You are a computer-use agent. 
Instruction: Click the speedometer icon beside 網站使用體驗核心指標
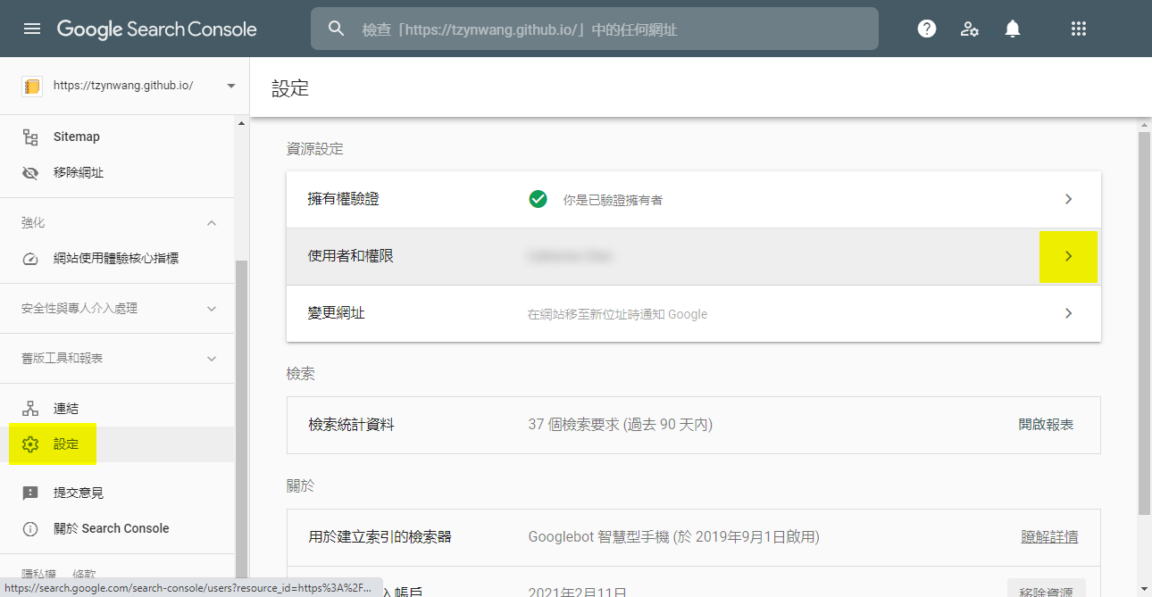(x=30, y=259)
